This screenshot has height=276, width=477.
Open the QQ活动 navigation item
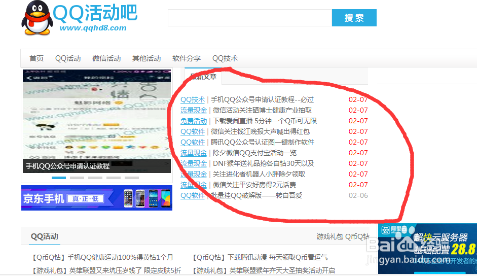68,58
